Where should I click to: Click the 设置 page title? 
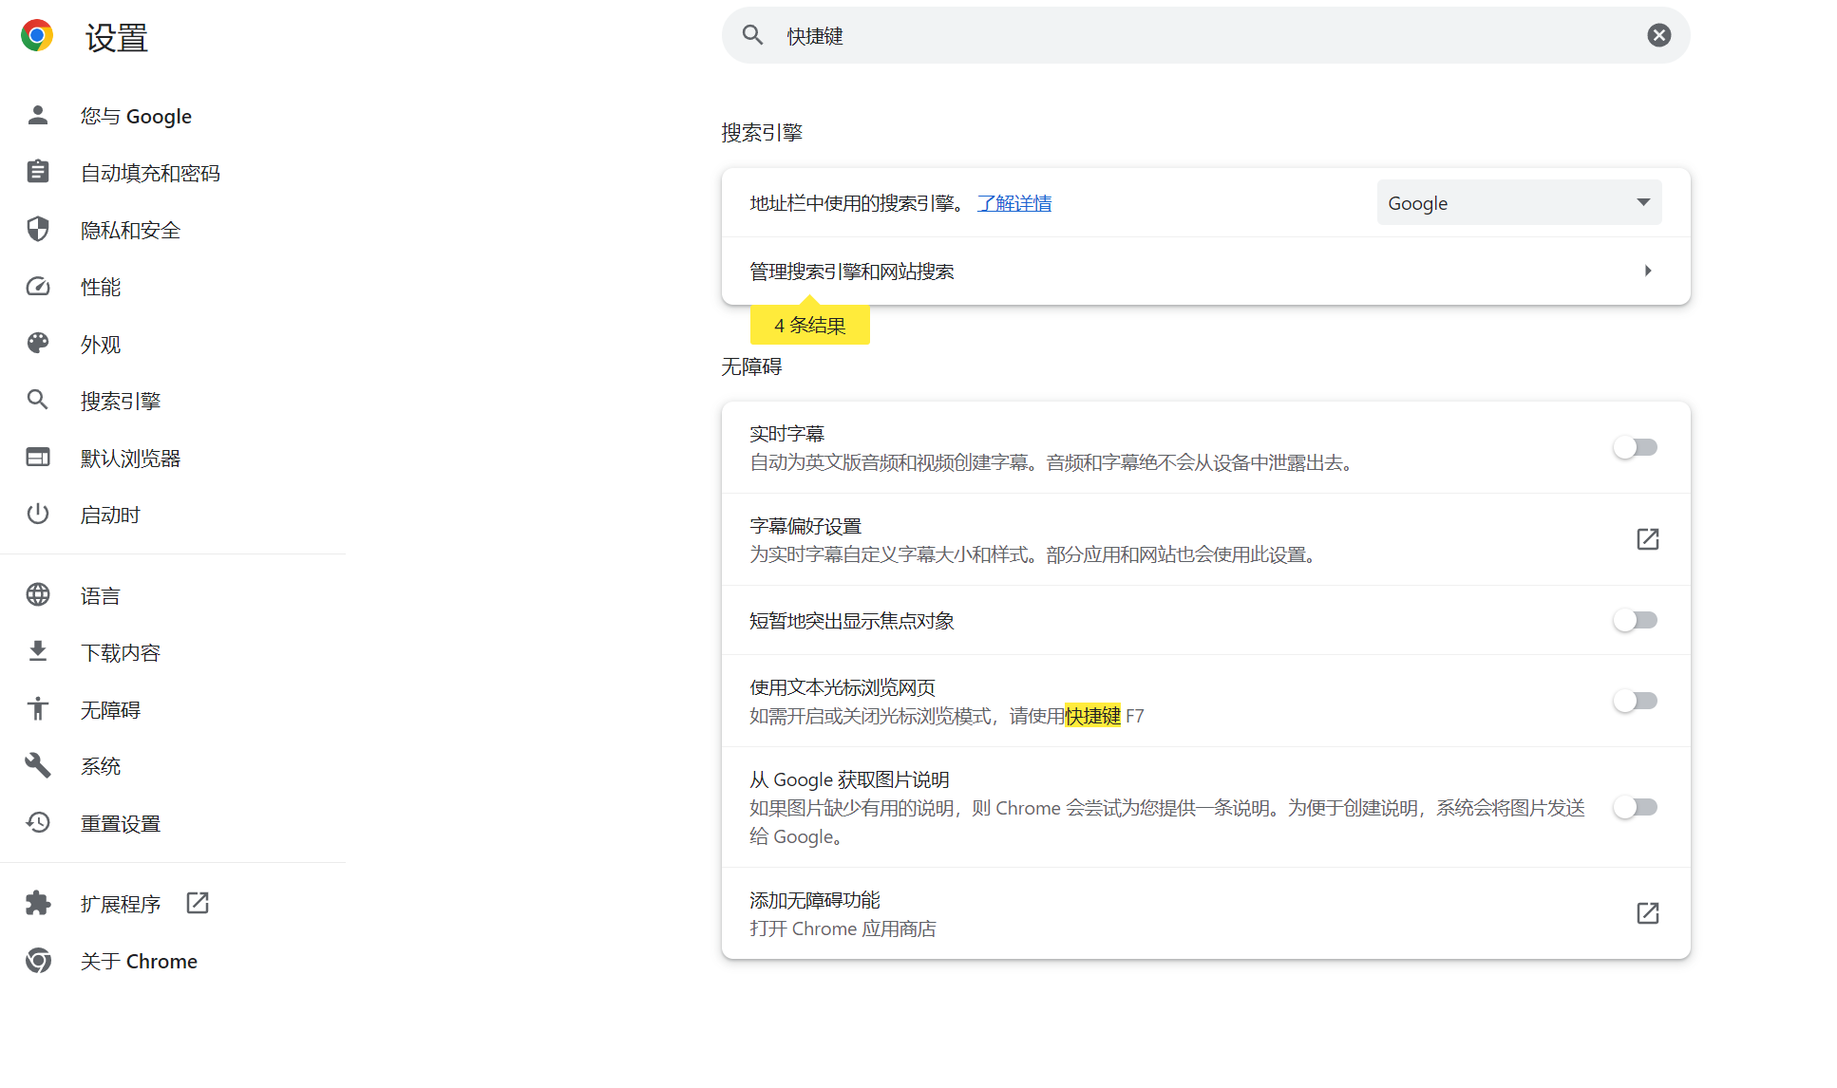point(117,38)
